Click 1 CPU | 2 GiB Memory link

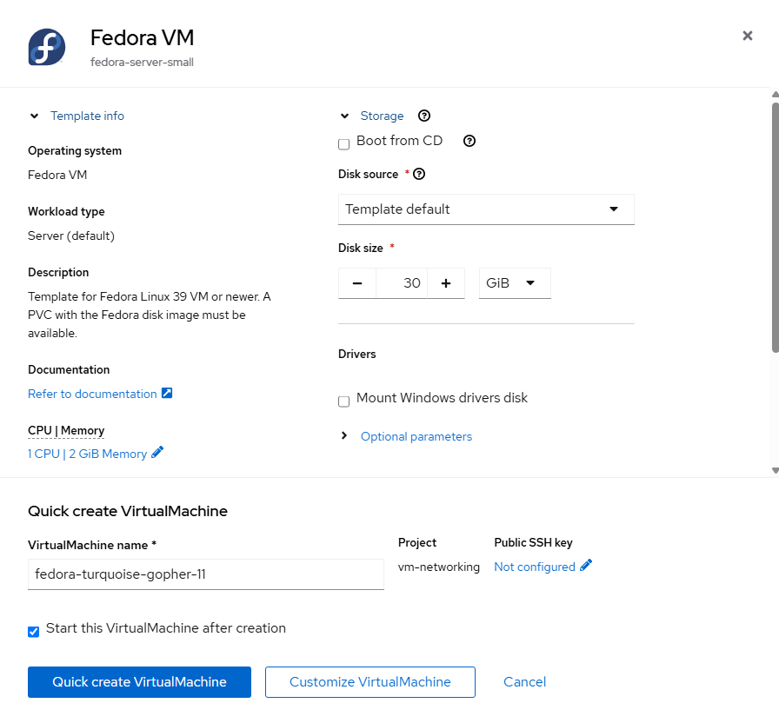click(x=88, y=454)
